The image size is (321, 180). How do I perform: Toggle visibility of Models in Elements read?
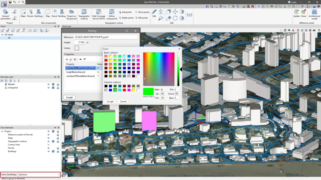click(x=49, y=84)
